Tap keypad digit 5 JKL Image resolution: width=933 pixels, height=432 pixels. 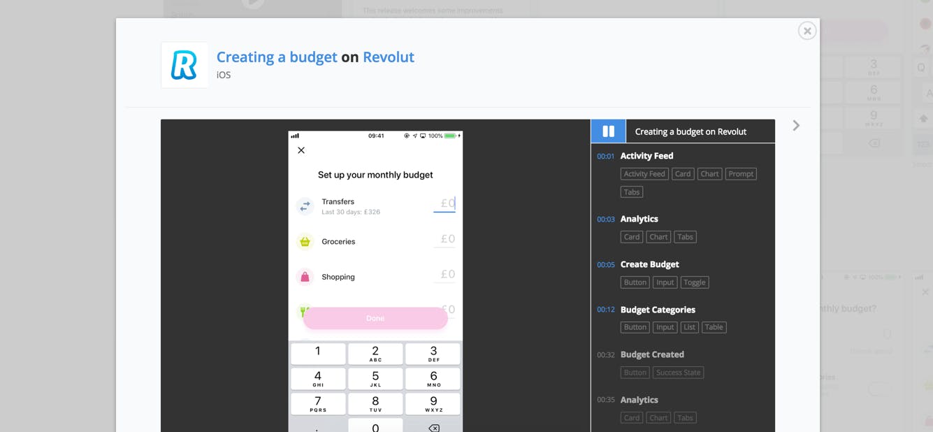(x=375, y=379)
